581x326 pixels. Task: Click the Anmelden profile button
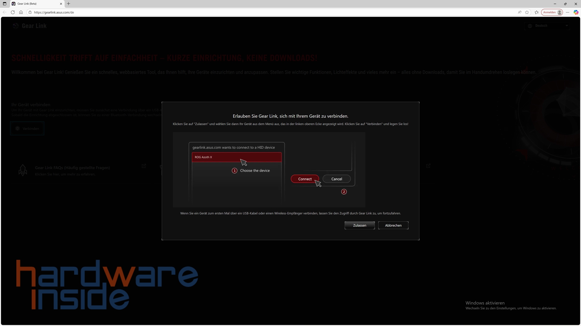pyautogui.click(x=552, y=12)
